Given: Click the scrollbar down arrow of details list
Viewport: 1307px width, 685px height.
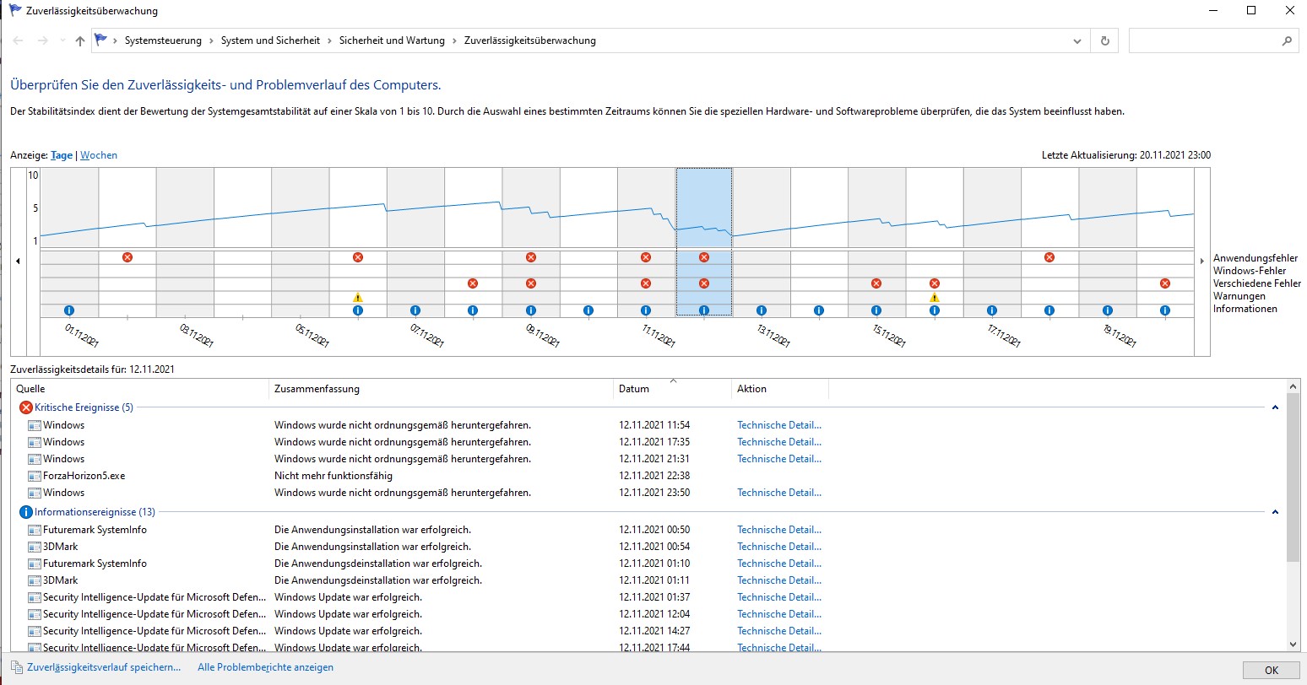Looking at the screenshot, I should pos(1293,645).
